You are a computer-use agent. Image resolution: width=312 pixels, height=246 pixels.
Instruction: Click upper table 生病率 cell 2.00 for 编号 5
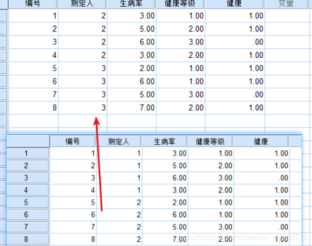click(131, 68)
